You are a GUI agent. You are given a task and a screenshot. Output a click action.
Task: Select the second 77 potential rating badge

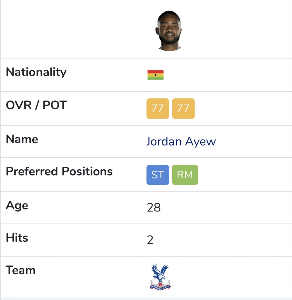click(183, 108)
